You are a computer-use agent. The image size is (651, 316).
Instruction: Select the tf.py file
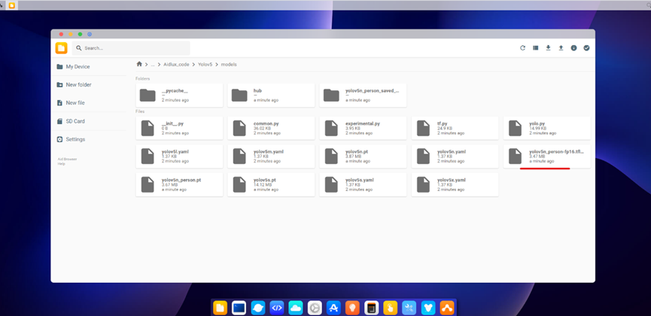(455, 128)
